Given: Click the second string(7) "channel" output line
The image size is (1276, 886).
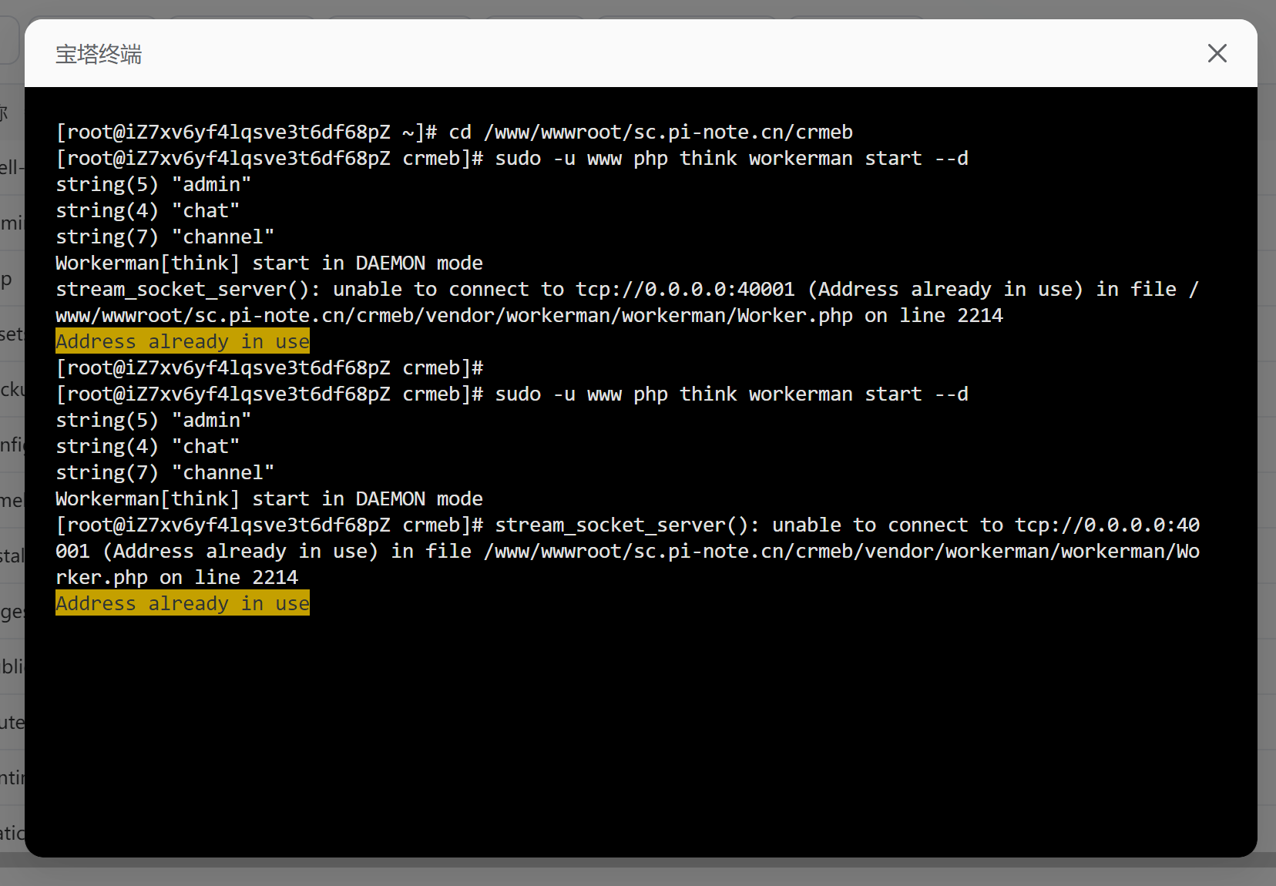Looking at the screenshot, I should (165, 473).
